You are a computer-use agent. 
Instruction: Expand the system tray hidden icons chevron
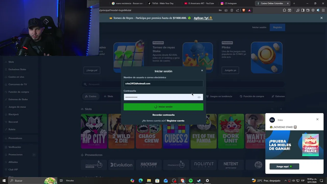coord(285,181)
